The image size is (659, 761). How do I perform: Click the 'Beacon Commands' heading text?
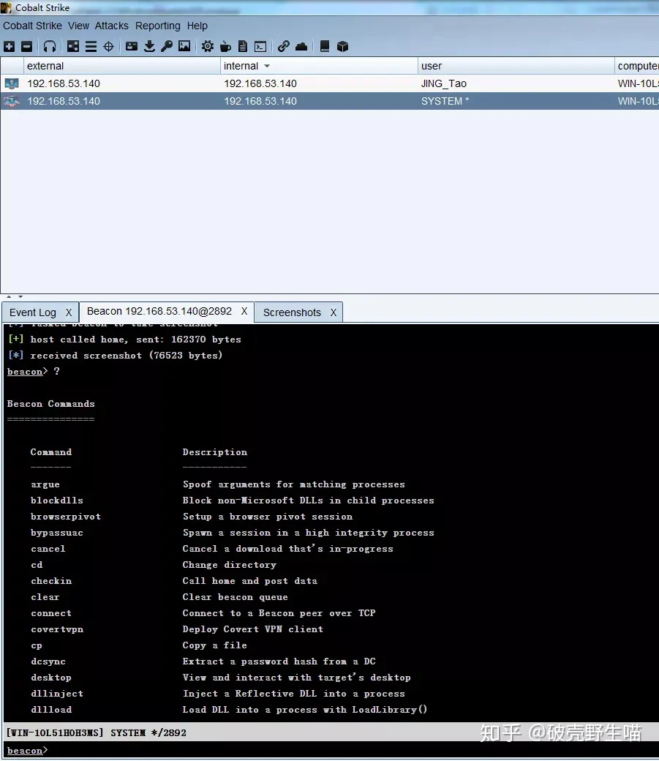pyautogui.click(x=51, y=404)
